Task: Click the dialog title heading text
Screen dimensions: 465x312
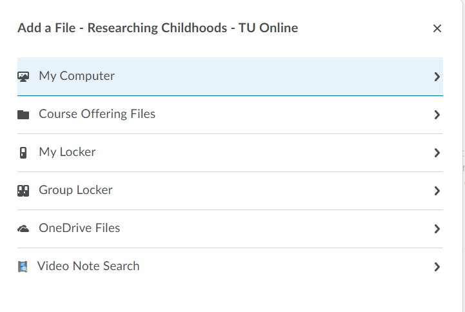Action: pos(158,28)
